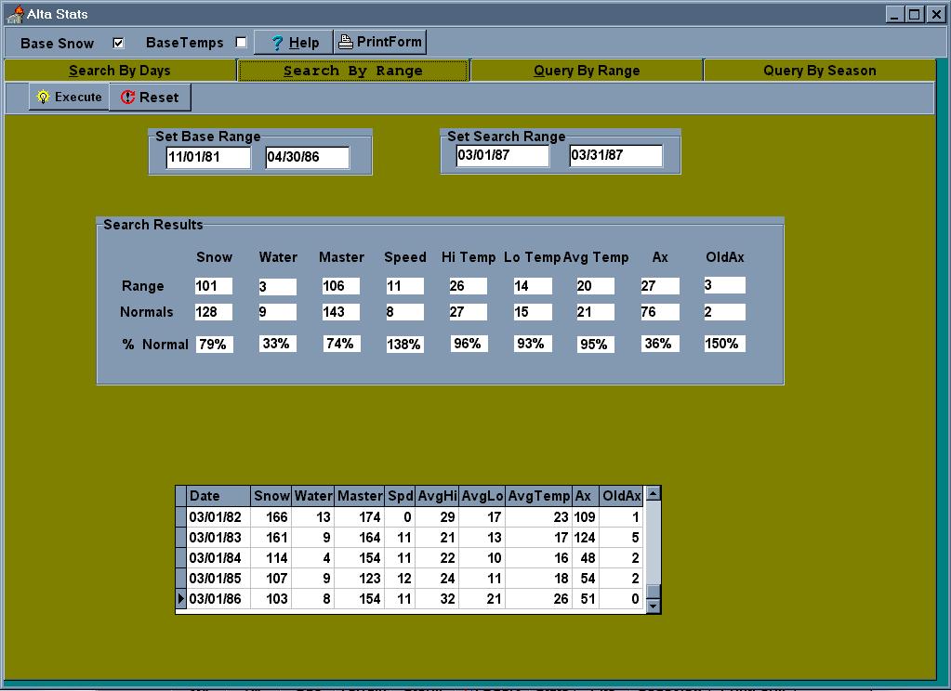The width and height of the screenshot is (951, 691).
Task: Click the % Normal Snow field 79%
Action: [215, 345]
